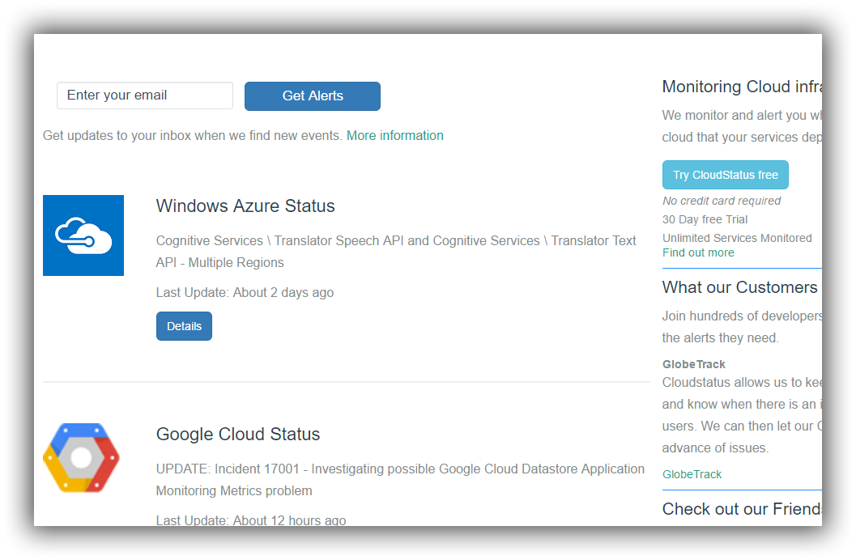The image size is (856, 560).
Task: Select the Windows Azure Status heading
Action: 245,206
